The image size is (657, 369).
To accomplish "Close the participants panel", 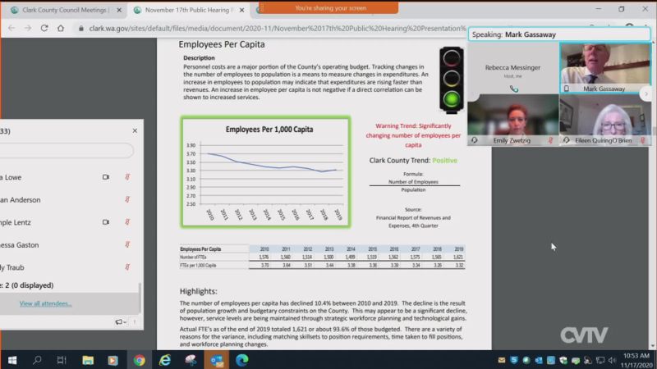I will [135, 130].
